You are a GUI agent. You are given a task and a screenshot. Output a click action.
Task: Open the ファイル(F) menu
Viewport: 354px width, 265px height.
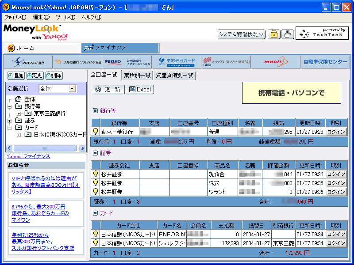pyautogui.click(x=15, y=17)
